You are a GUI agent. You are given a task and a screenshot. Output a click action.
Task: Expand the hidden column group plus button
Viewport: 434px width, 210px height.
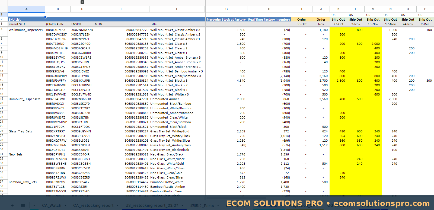point(82,2)
